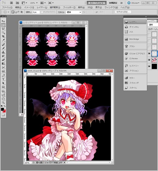Open the スウォッチ panel
Screen dimensions: 158x171
coord(135,83)
